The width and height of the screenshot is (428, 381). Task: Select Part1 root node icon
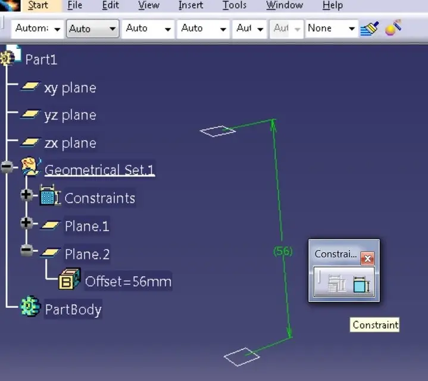10,55
